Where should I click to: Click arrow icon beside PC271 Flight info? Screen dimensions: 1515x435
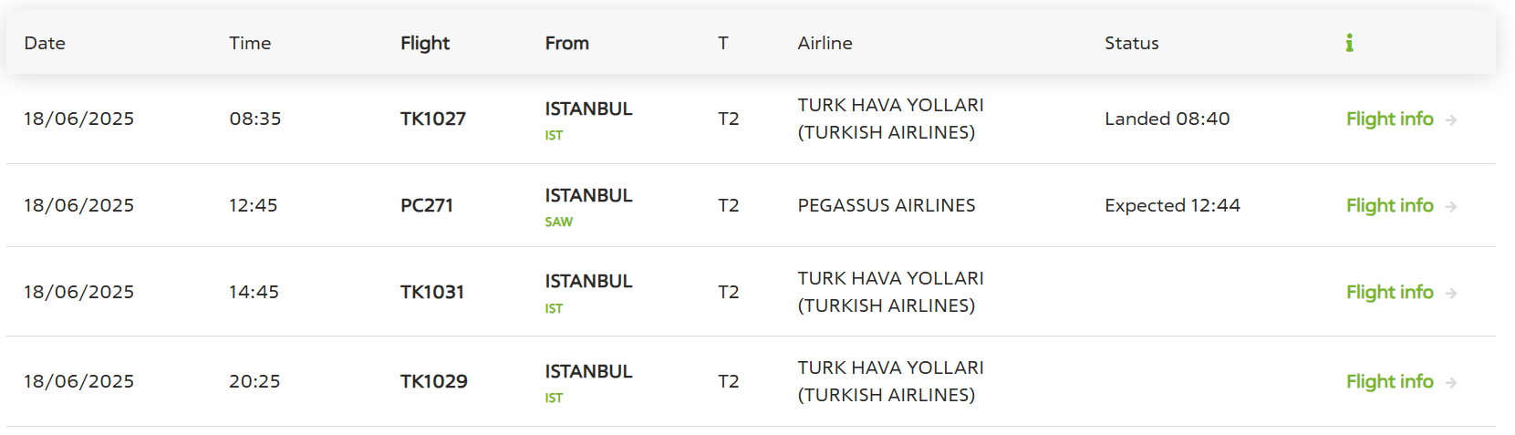tap(1451, 207)
